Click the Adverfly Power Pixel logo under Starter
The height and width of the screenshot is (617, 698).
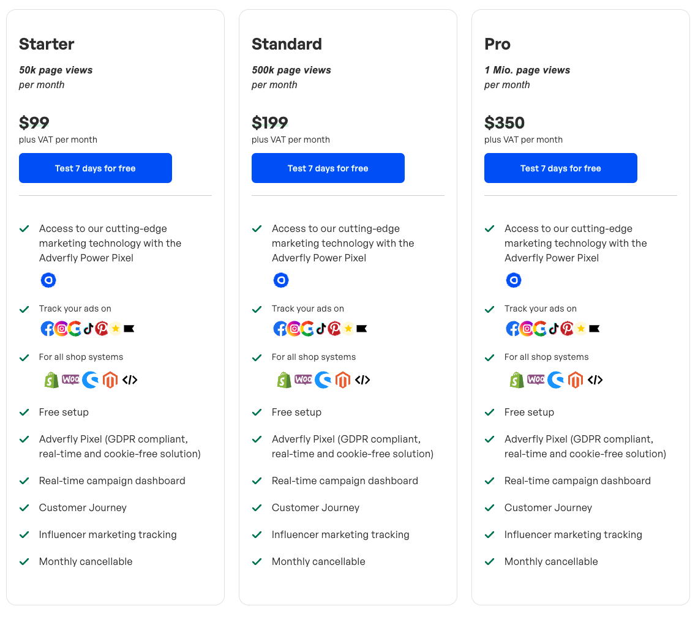coord(48,280)
